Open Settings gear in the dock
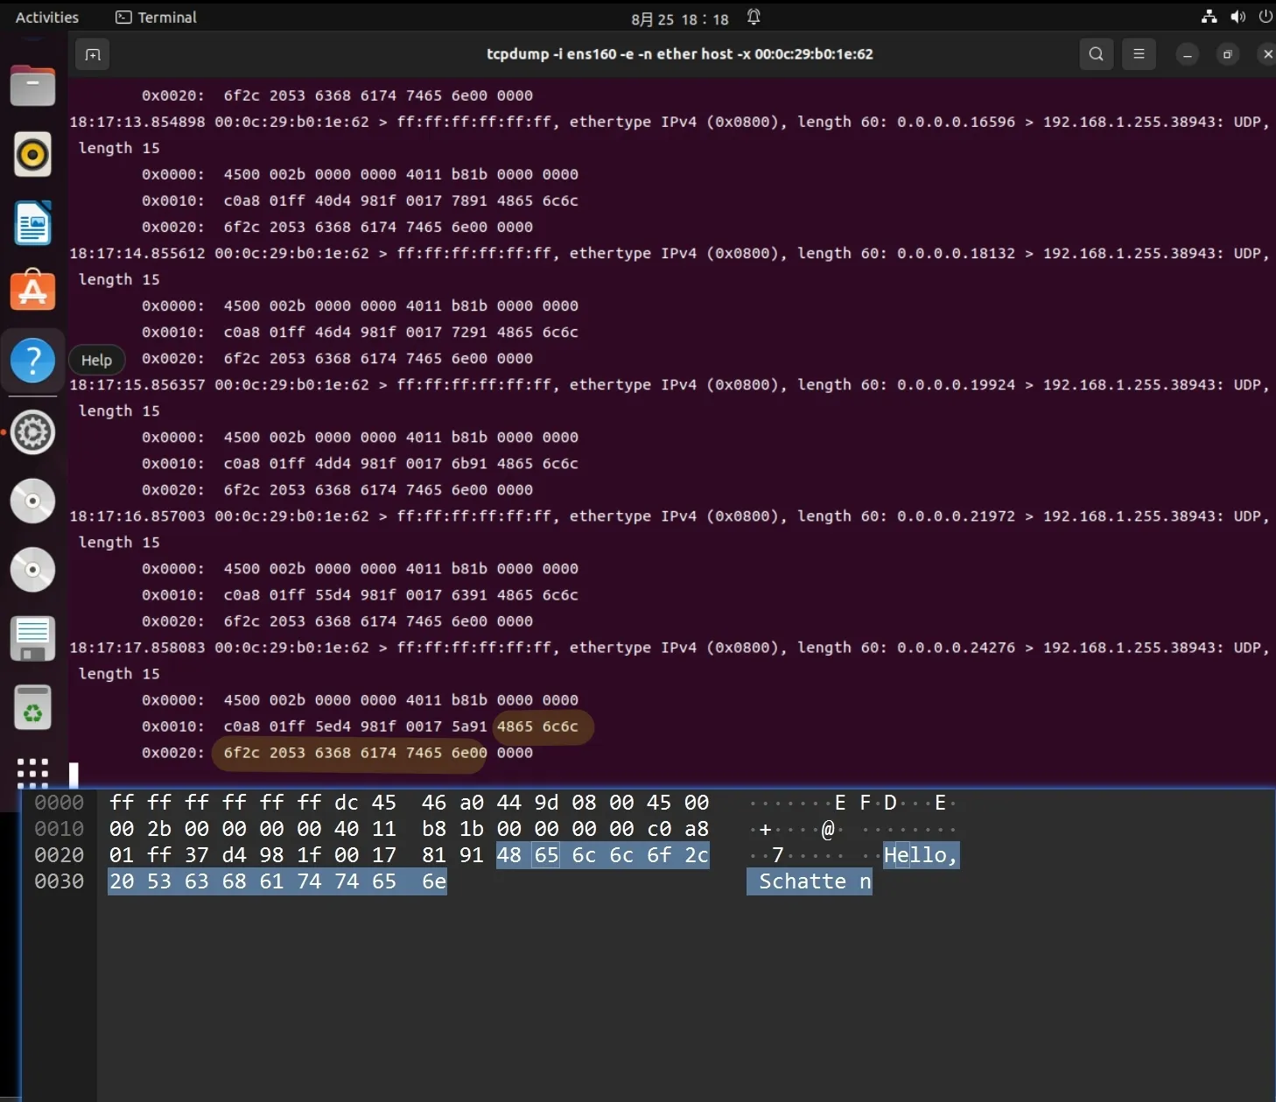This screenshot has height=1102, width=1276. click(x=32, y=432)
